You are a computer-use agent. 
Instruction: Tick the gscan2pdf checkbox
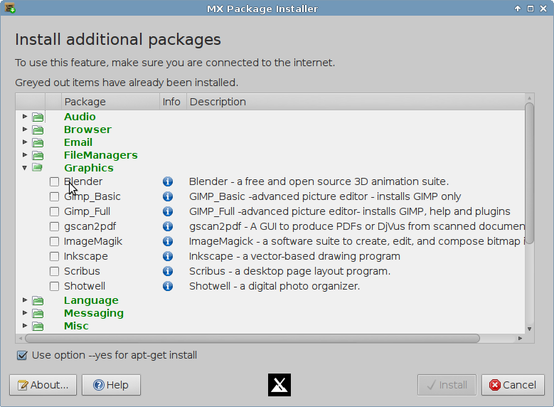(55, 226)
